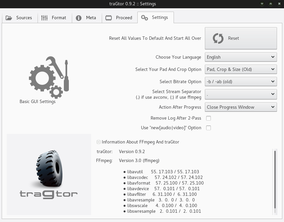Click the libavcodec version line
284x222 pixels.
[x=163, y=177]
